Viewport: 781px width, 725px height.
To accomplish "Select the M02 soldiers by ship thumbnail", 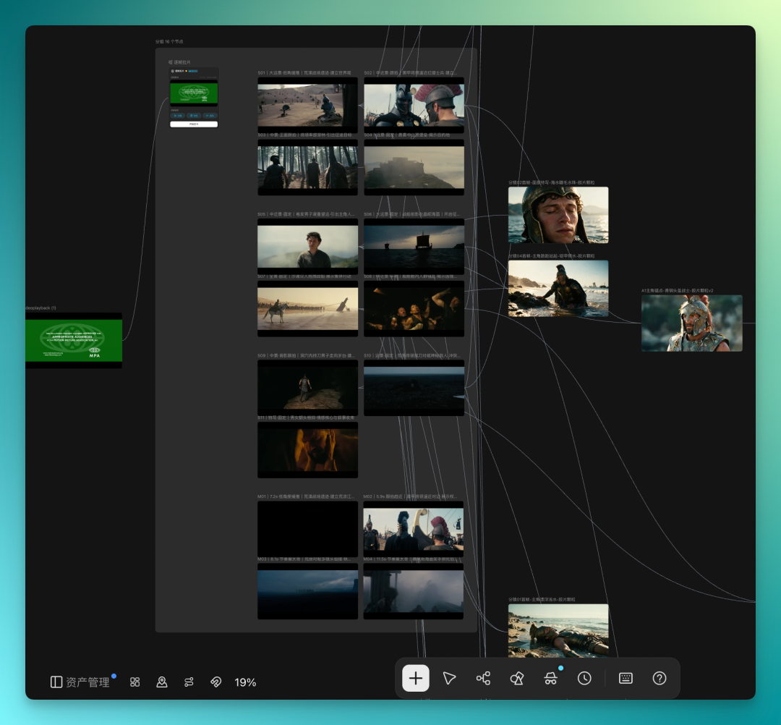I will click(414, 529).
